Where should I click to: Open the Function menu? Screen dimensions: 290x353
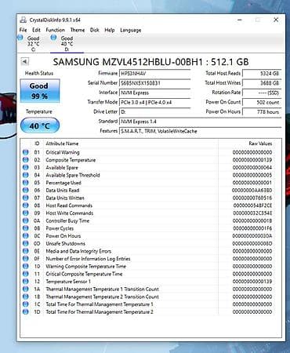pyautogui.click(x=55, y=30)
